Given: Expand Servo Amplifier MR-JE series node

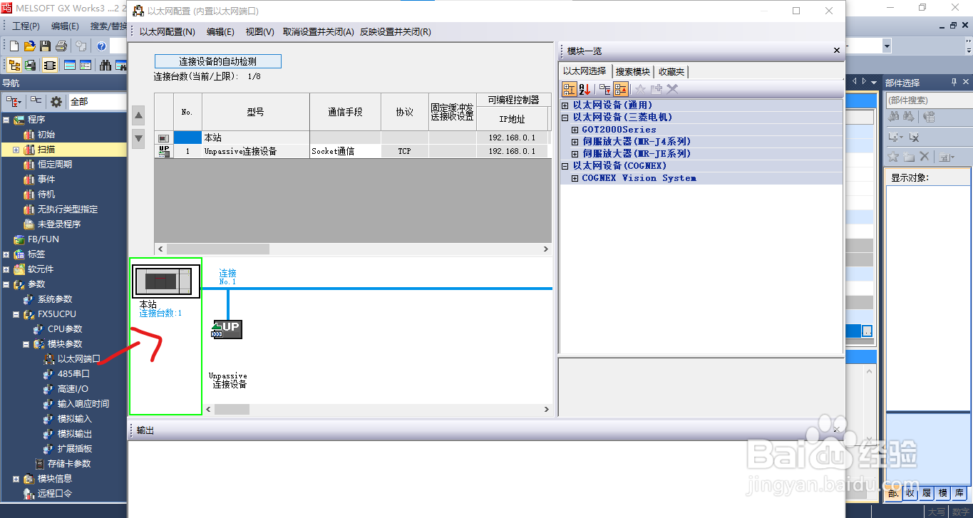Looking at the screenshot, I should [575, 153].
